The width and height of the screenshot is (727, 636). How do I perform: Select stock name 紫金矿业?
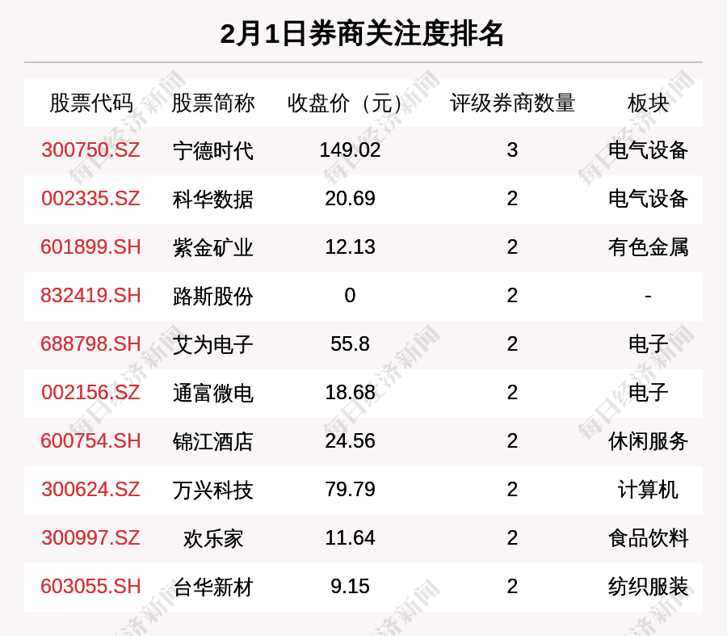tap(212, 248)
